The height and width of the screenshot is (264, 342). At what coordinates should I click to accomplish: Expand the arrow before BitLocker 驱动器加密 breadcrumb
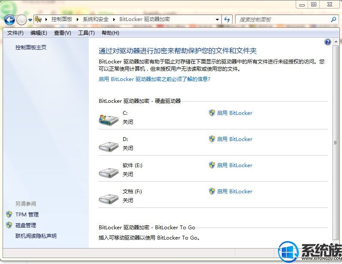(114, 19)
